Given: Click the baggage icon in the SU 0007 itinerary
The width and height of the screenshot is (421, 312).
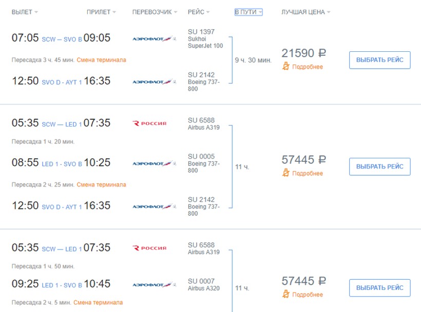Looking at the screenshot, I should coord(286,295).
